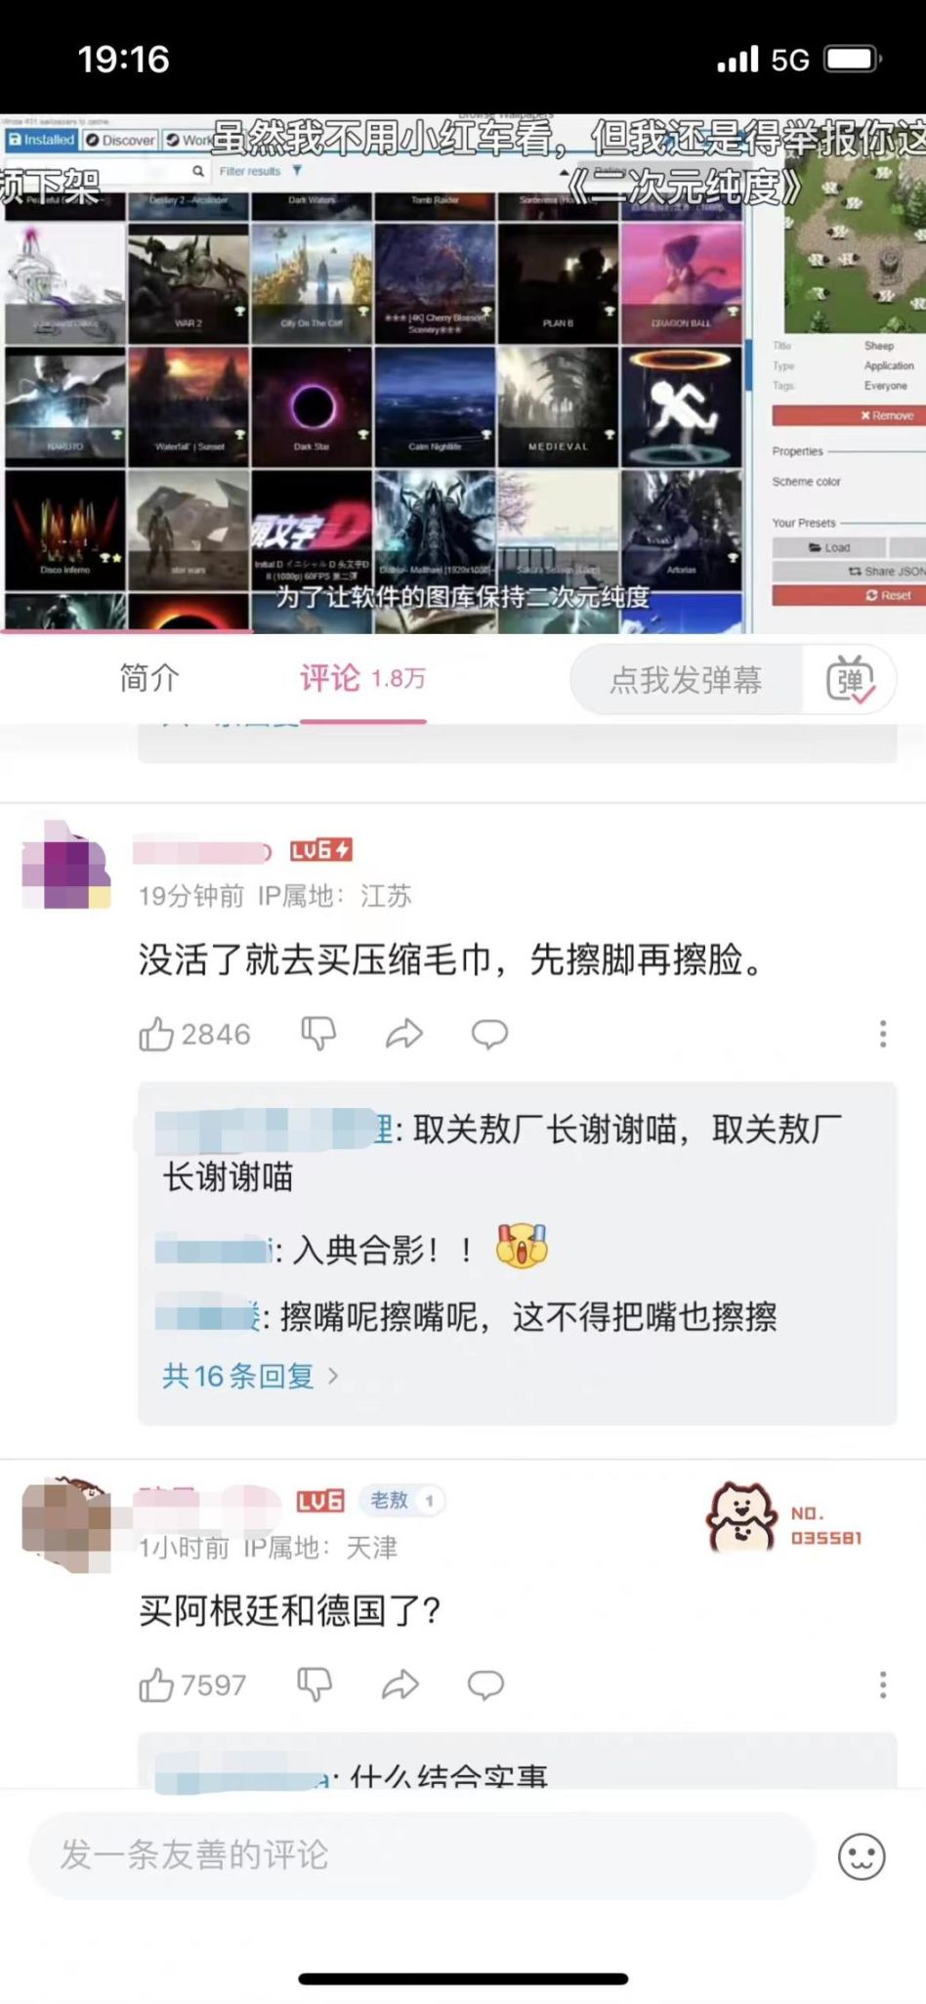Viewport: 926px width, 2004px height.
Task: Tap the video player area
Action: pos(463,373)
